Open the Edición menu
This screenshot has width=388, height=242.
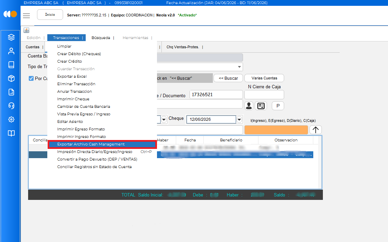[x=34, y=38]
